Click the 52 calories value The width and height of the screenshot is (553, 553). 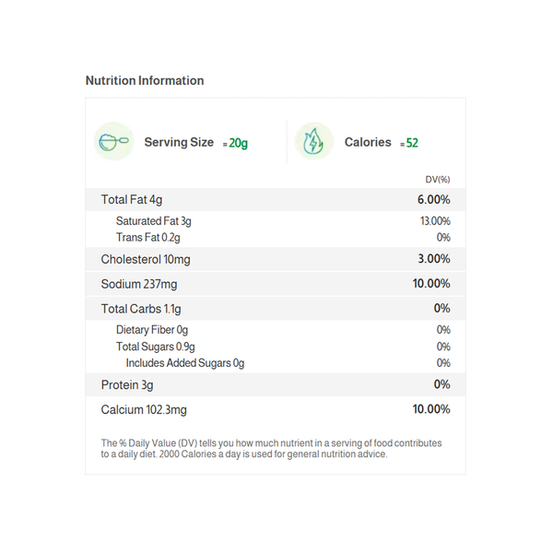click(411, 143)
